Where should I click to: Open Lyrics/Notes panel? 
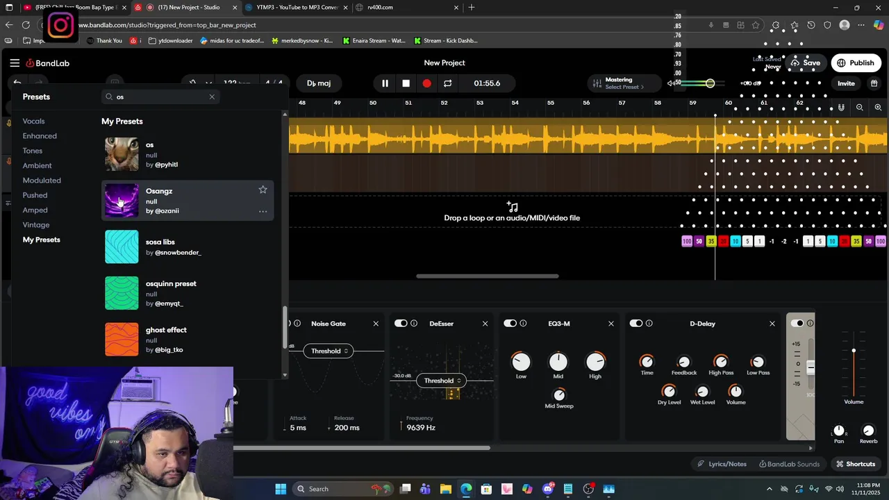coord(722,464)
